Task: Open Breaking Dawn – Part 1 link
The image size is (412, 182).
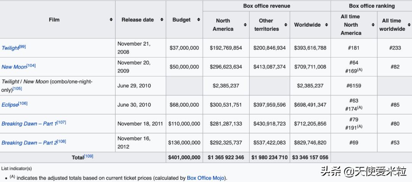Action: click(29, 124)
